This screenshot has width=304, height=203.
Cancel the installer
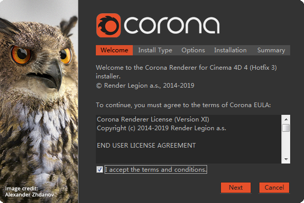tap(274, 188)
